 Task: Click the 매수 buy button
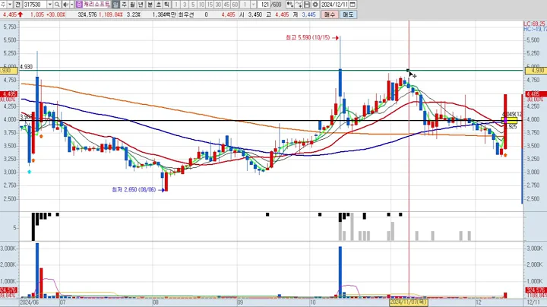pos(330,14)
